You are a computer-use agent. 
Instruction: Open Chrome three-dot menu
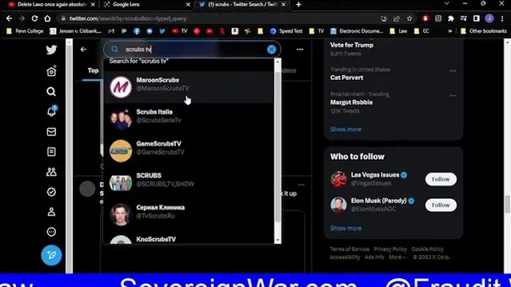(x=502, y=18)
